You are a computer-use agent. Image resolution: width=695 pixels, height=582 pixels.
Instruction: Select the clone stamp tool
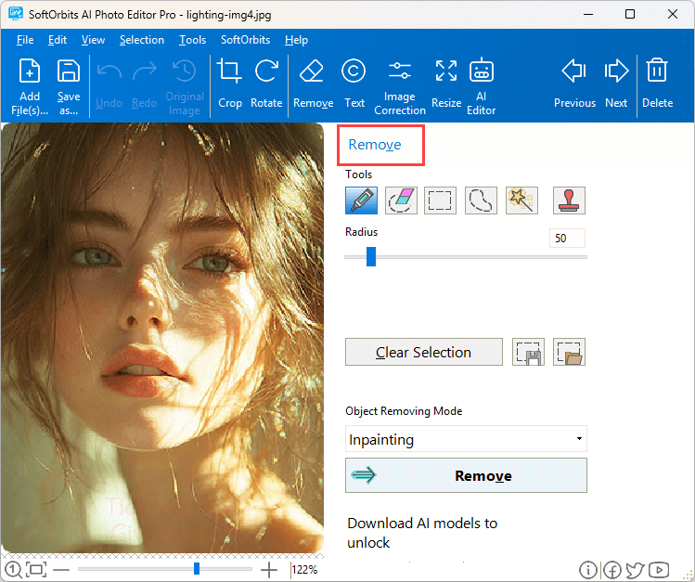coord(569,200)
